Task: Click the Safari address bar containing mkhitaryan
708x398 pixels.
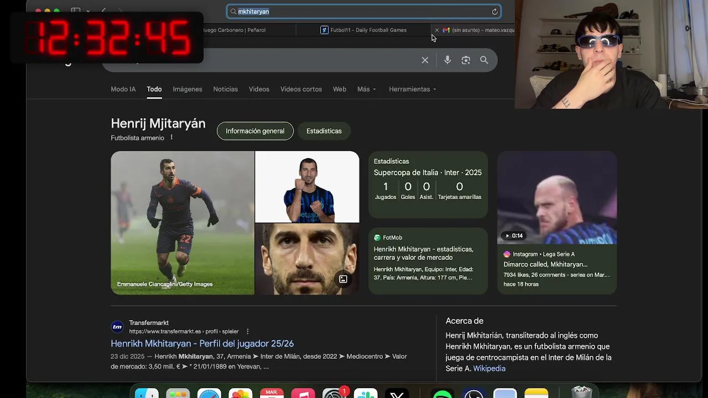Action: [364, 12]
